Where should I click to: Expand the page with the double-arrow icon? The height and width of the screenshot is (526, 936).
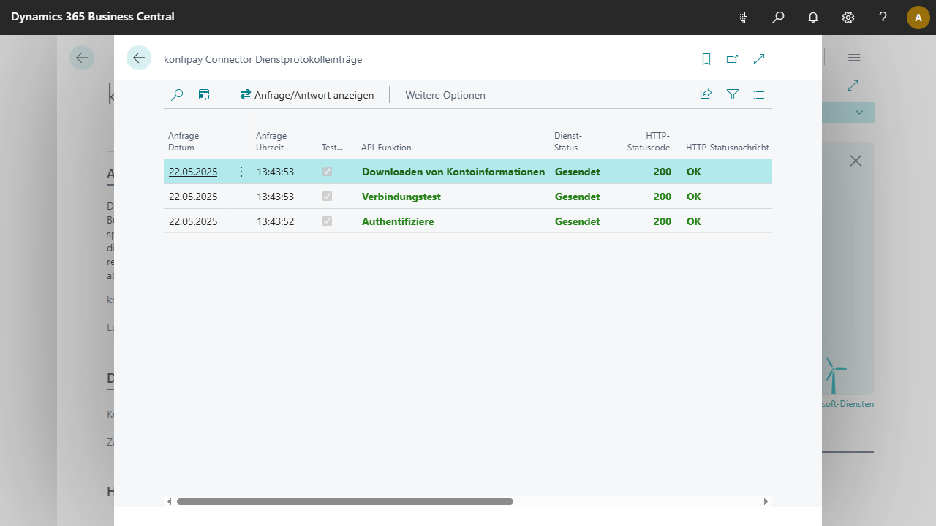759,59
